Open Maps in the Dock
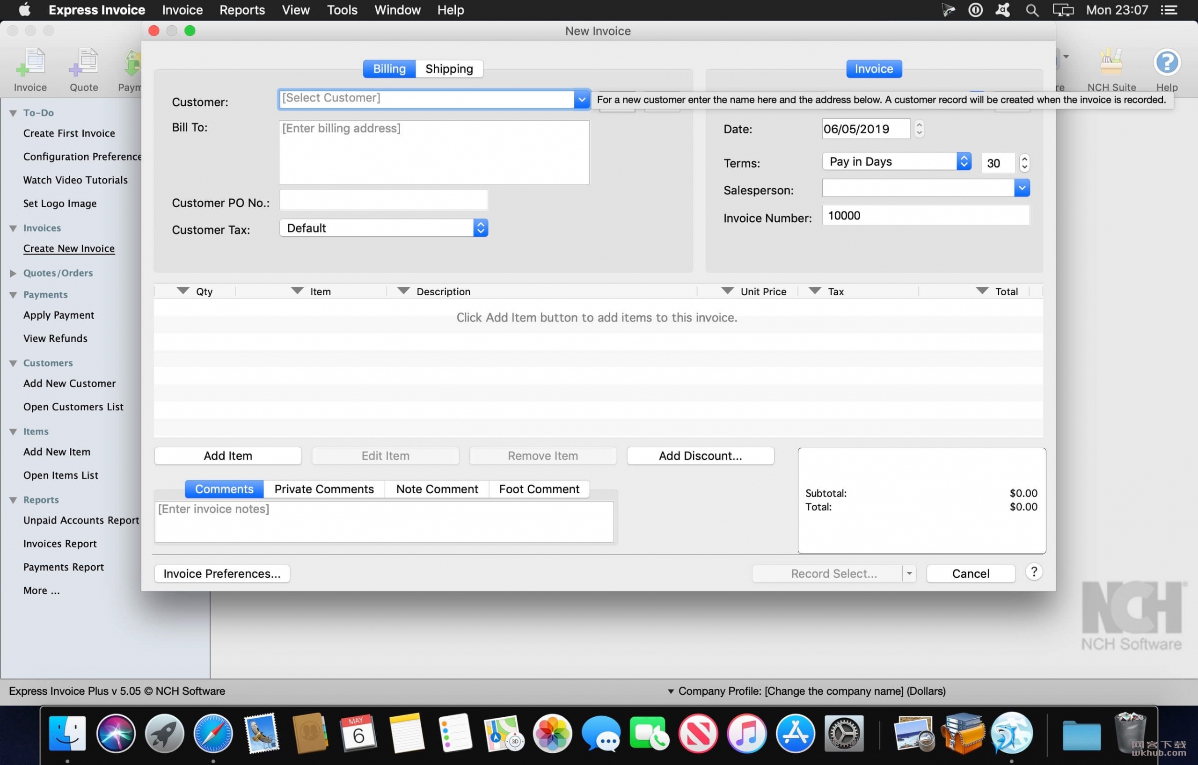This screenshot has height=765, width=1198. coord(504,733)
